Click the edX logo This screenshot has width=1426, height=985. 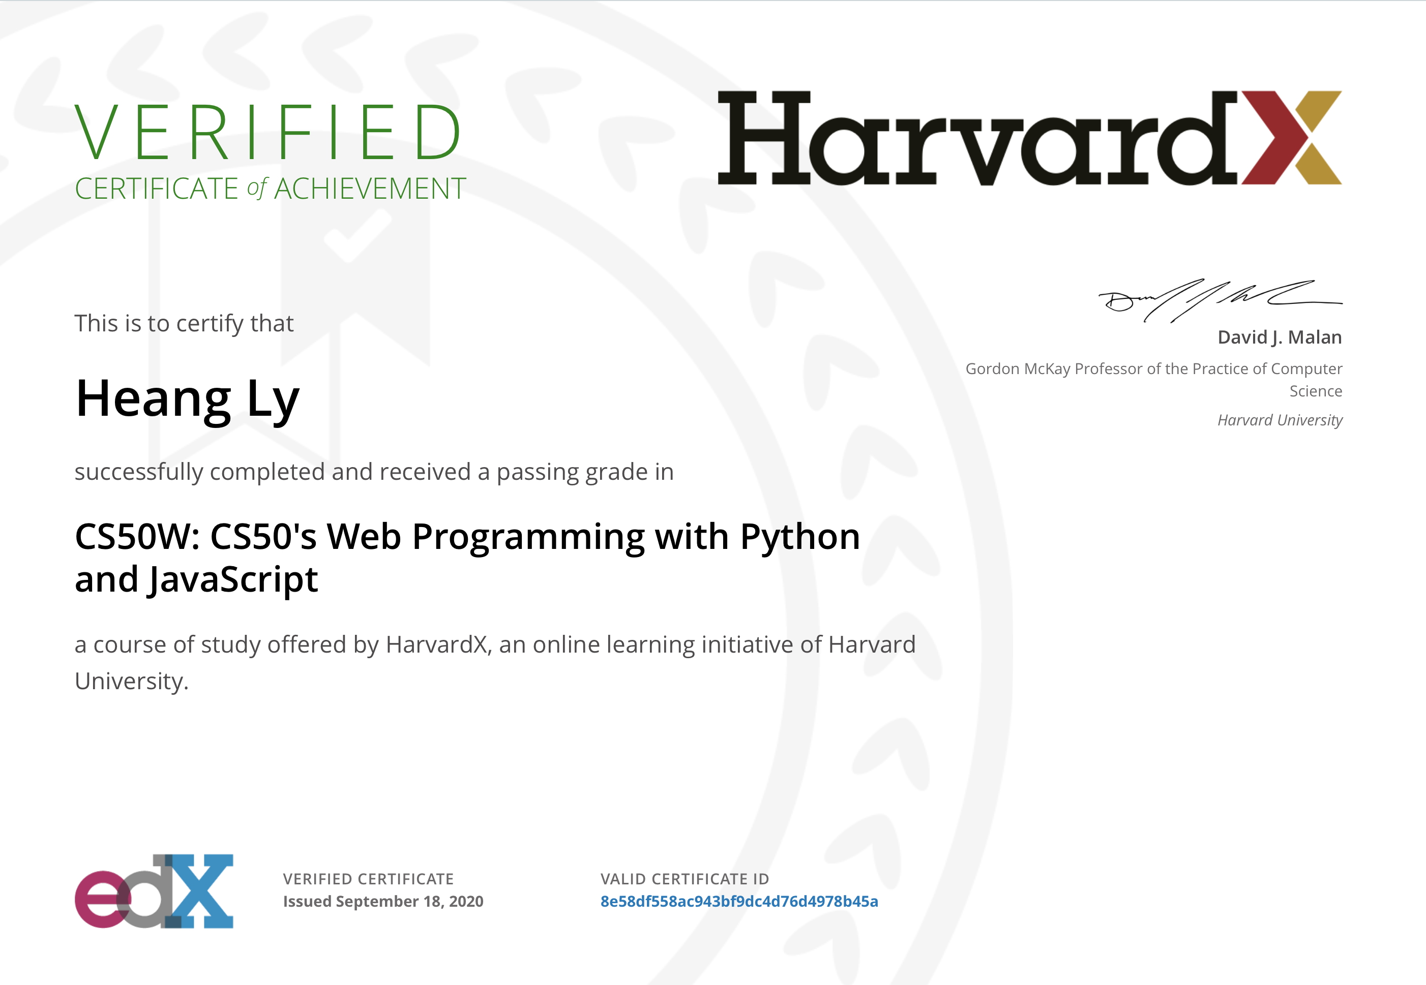point(154,891)
